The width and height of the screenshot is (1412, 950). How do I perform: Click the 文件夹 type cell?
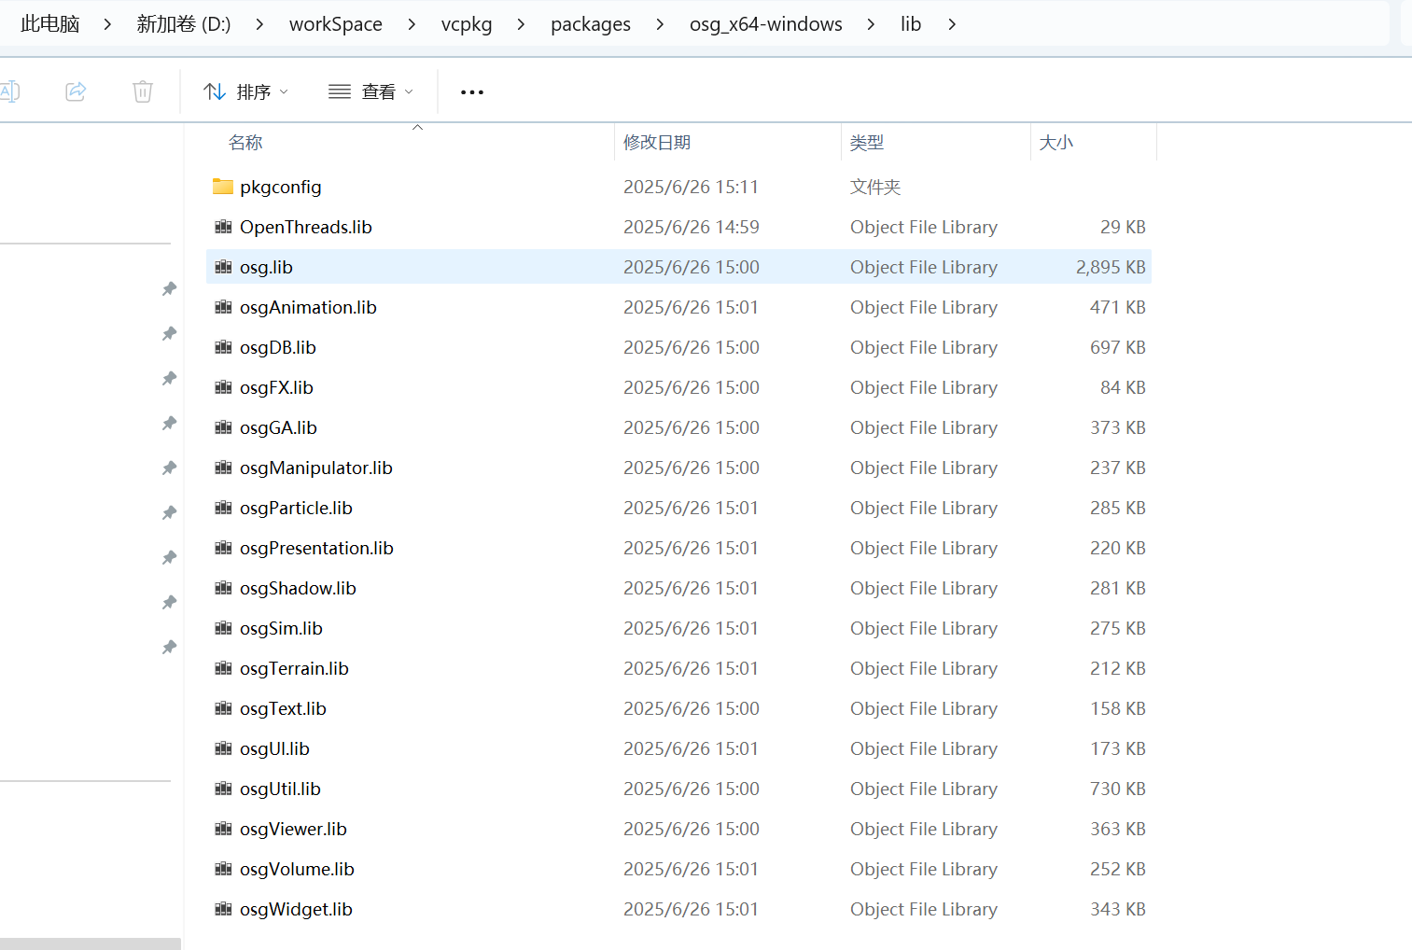tap(875, 187)
